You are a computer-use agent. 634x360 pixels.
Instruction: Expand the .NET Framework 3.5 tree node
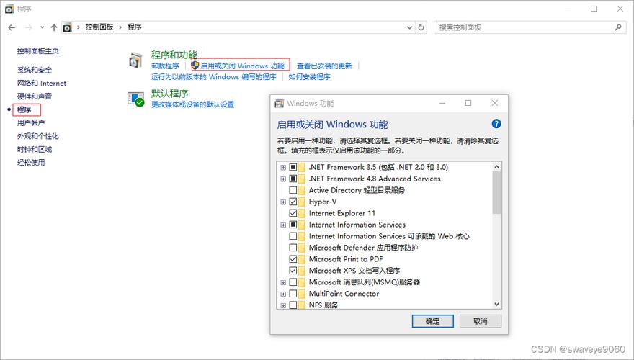283,167
